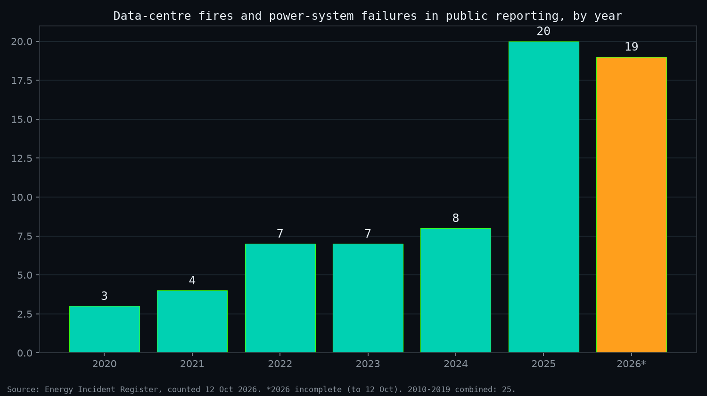Select the teal bar for year 2021
707x396 pixels.
pos(192,322)
